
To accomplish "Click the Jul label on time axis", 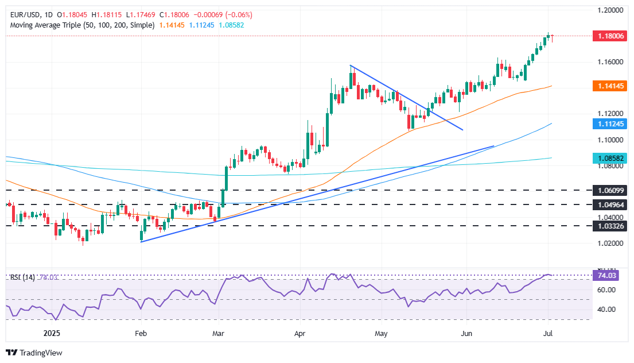I will (x=548, y=333).
